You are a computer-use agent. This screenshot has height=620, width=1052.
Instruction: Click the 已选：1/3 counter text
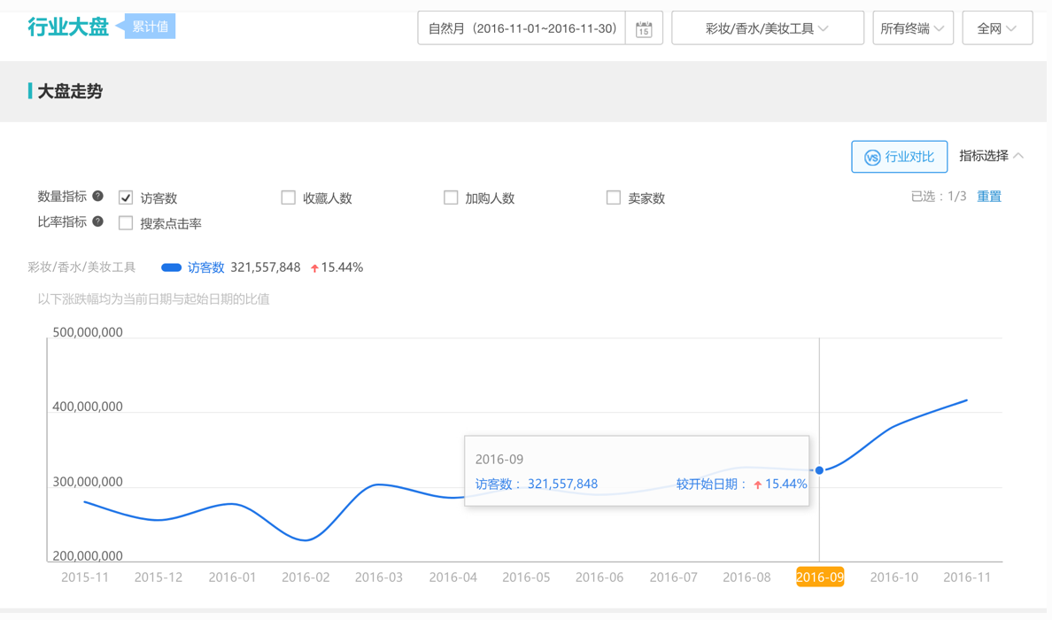[939, 197]
